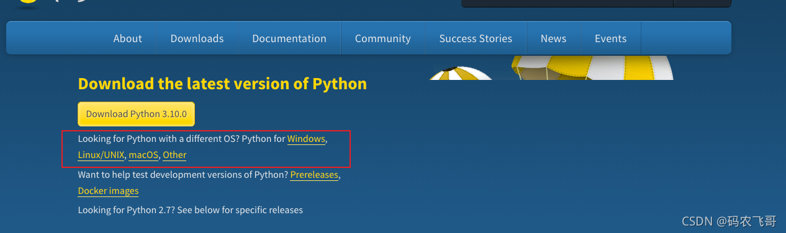Image resolution: width=786 pixels, height=233 pixels.
Task: Open the Documentation menu
Action: coord(289,38)
